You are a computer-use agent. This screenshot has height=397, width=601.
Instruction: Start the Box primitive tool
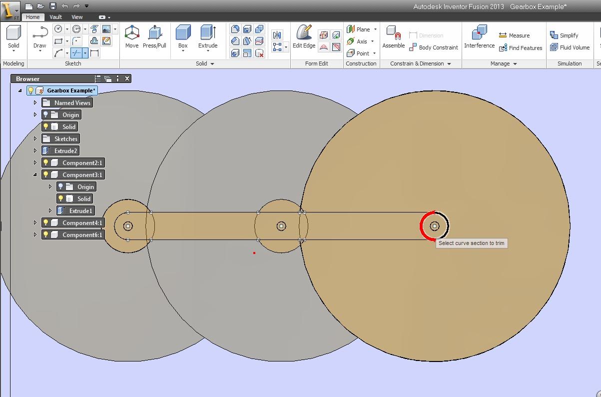[x=182, y=36]
